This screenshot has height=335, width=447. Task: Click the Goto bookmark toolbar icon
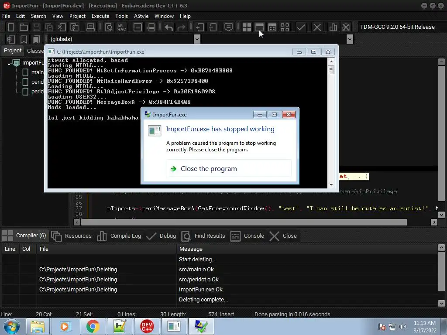click(37, 39)
